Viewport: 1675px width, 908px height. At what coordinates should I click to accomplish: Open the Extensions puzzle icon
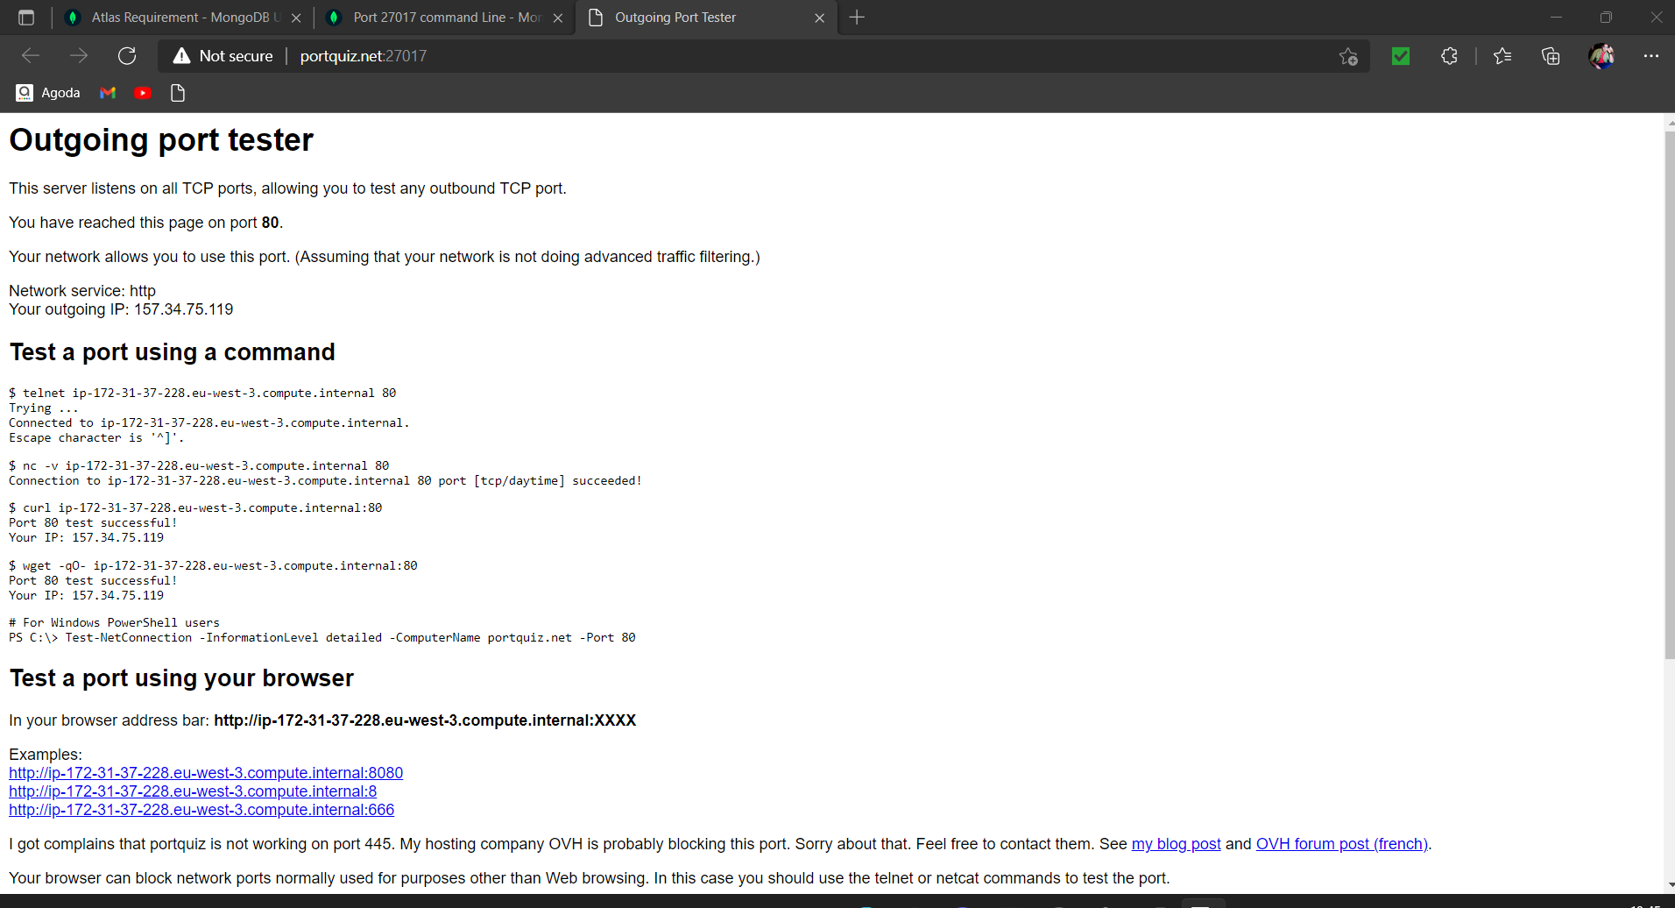coord(1449,56)
